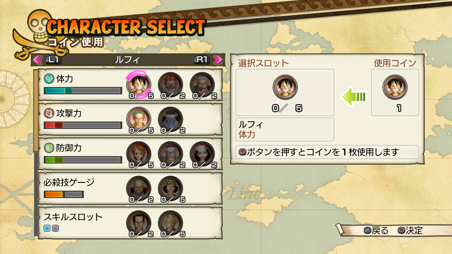Select the Usopp coin slot in 必殺技ゲージ row
Screen dimensions: 452x254
(170, 188)
